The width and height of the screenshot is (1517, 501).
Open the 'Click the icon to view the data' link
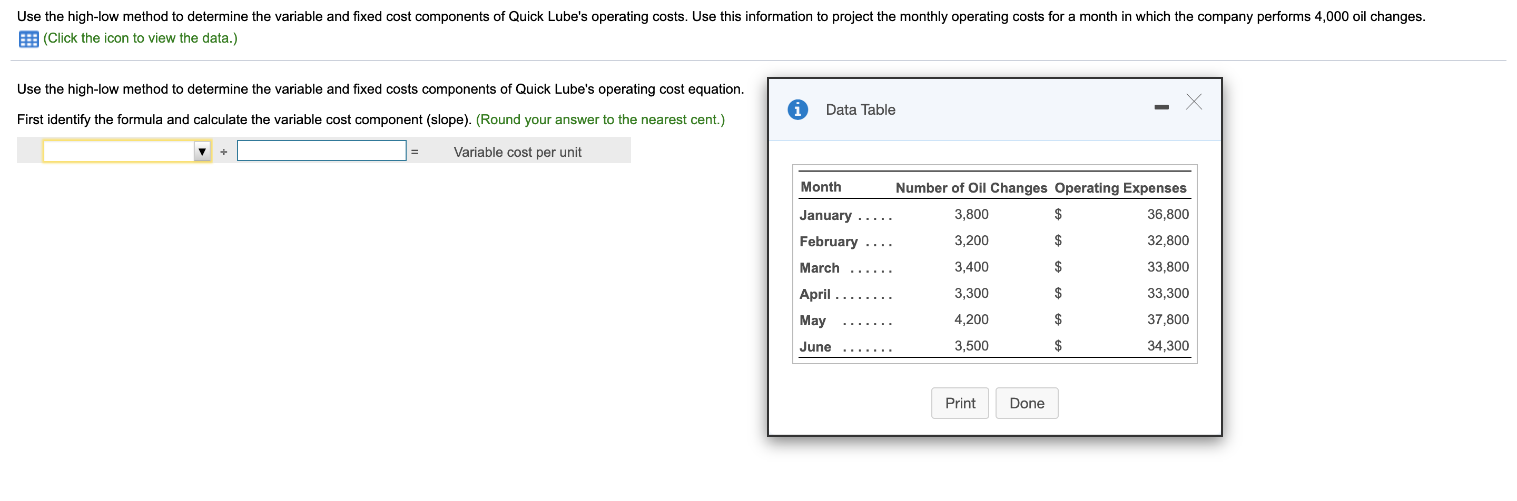pos(140,38)
